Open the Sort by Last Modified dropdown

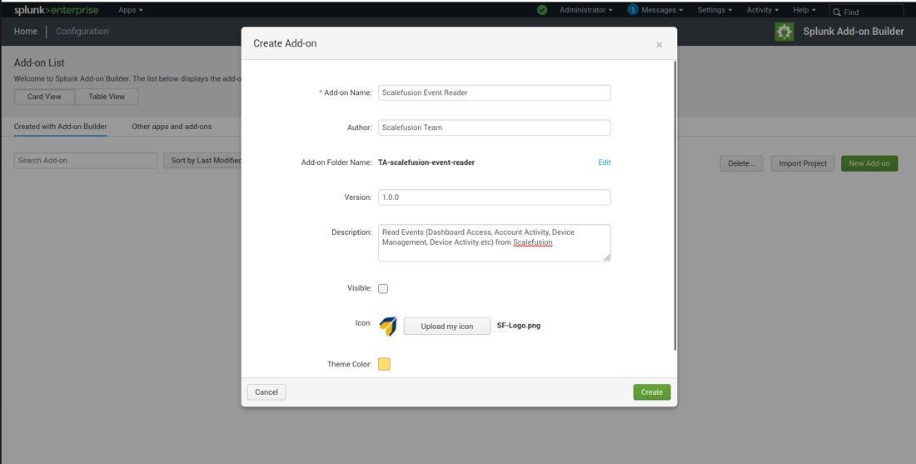click(x=202, y=161)
